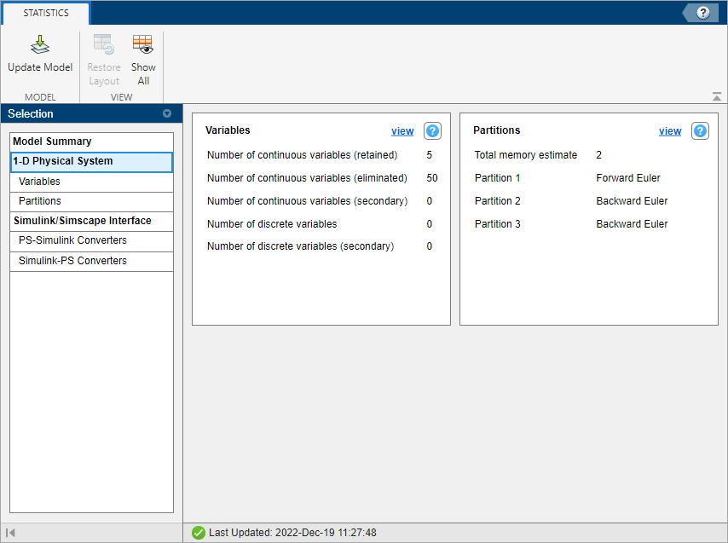Choose Simulink-PS Converters in the list
This screenshot has height=543, width=728.
pos(72,261)
